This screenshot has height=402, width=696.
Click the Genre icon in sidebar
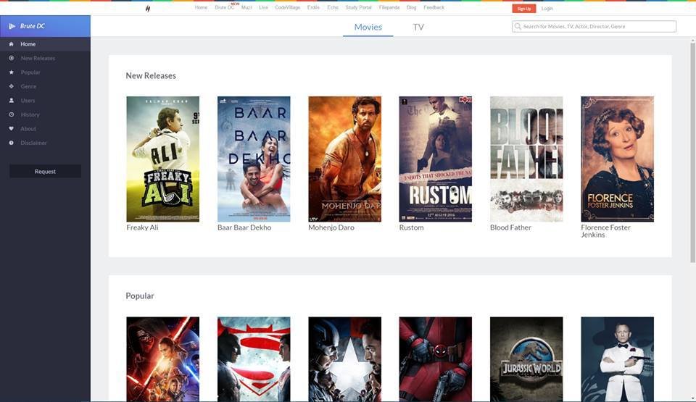(x=11, y=86)
